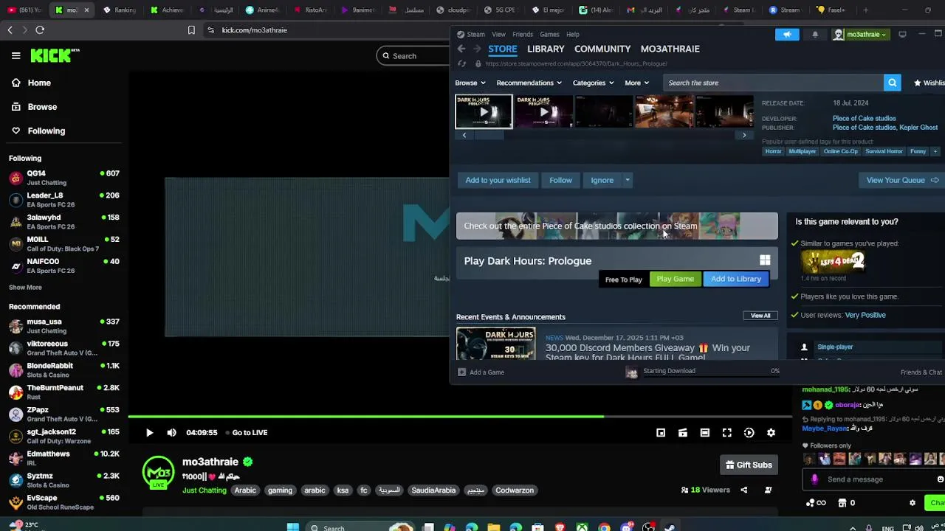945x531 pixels.
Task: Open Chrome from the Windows taskbar
Action: click(x=604, y=527)
